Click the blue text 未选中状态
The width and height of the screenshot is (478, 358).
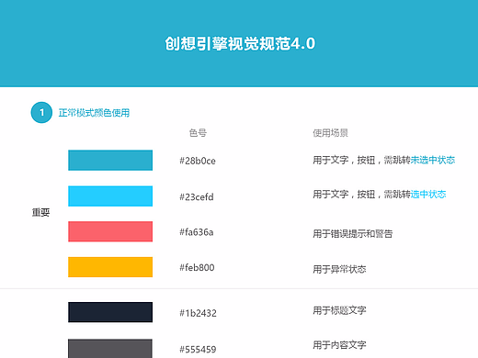click(433, 160)
